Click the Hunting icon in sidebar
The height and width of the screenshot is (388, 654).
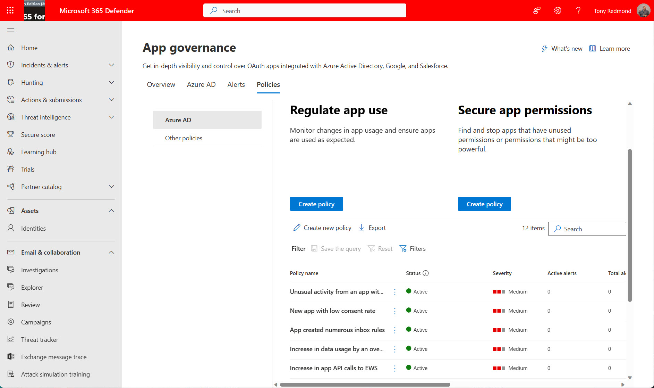[11, 82]
